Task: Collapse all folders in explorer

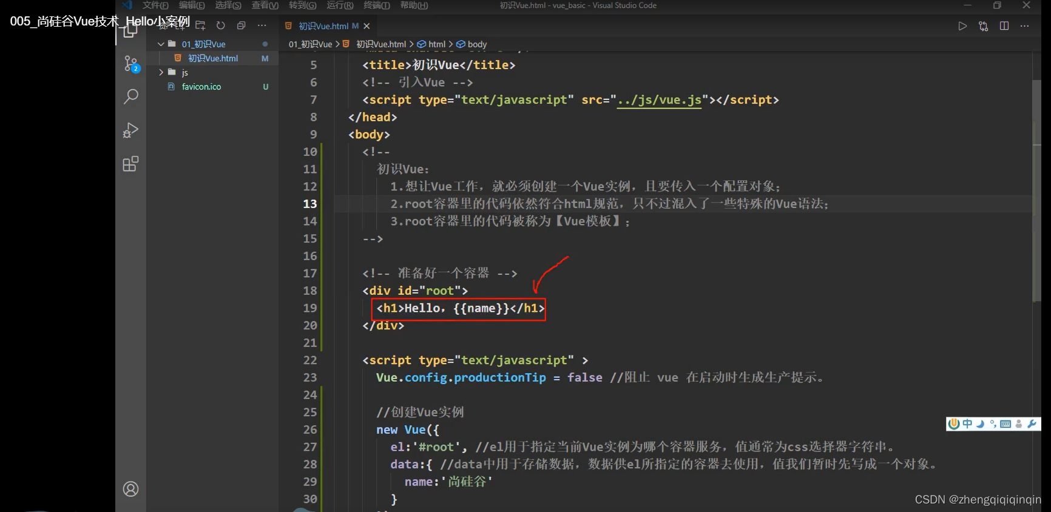Action: point(241,25)
